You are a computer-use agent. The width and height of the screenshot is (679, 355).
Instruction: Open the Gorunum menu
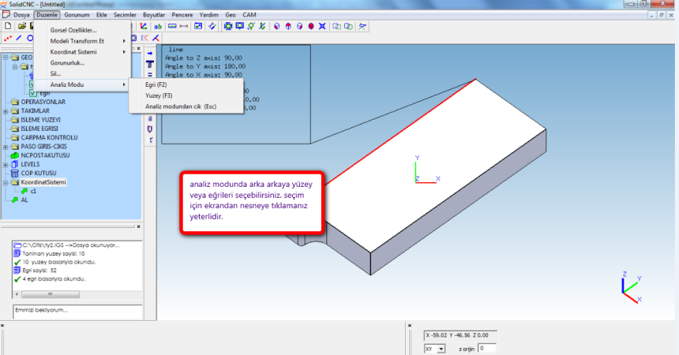tap(77, 15)
